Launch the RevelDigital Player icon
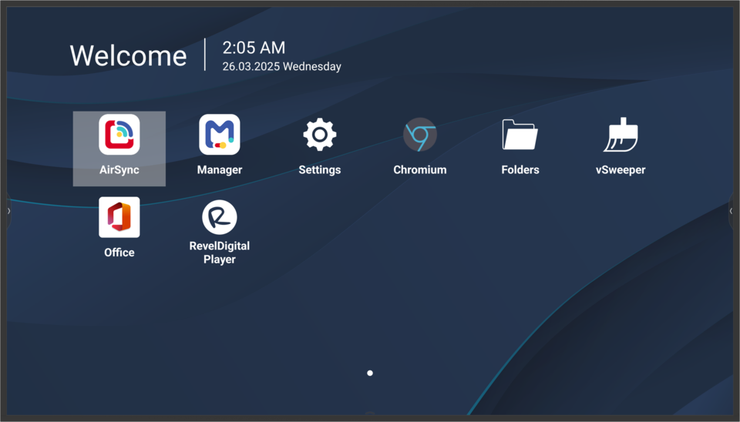740x422 pixels. point(220,217)
